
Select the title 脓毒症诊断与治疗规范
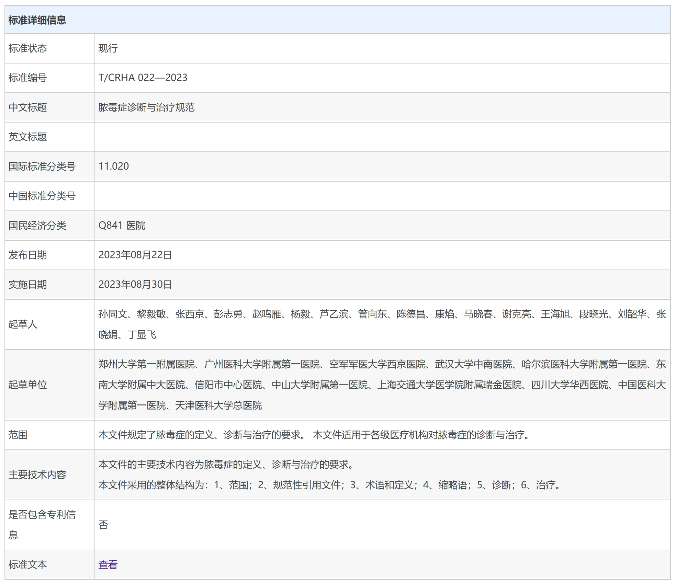click(x=146, y=107)
